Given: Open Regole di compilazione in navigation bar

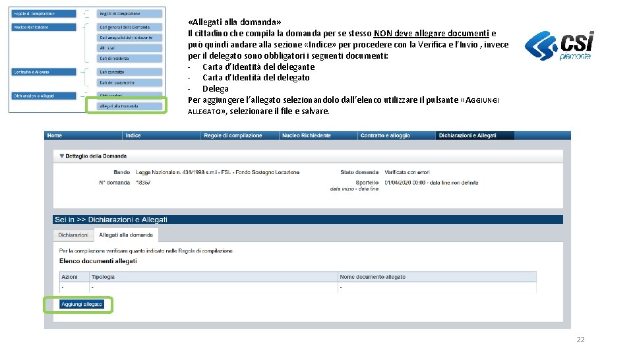Looking at the screenshot, I should [x=240, y=136].
